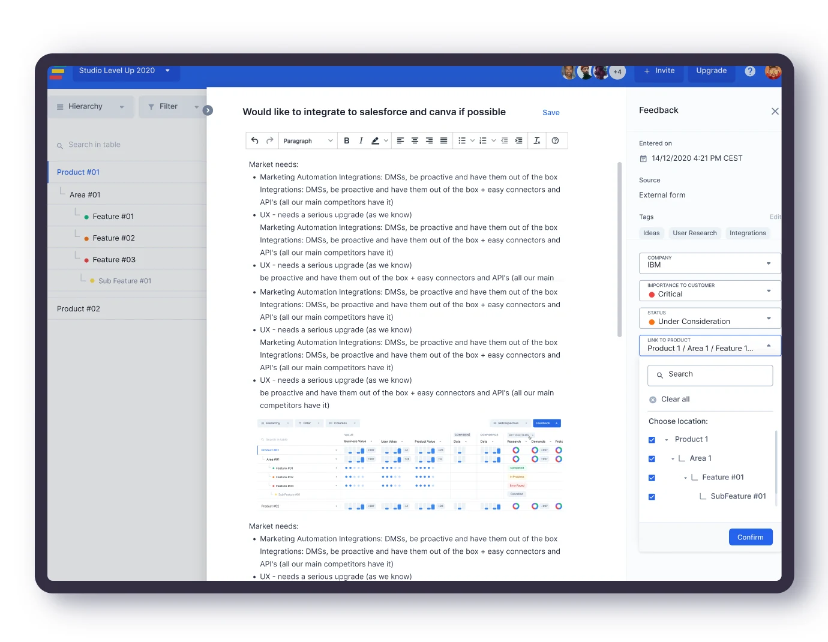Click the embedded table screenshot image
Viewport: 828px width, 642px height.
(x=410, y=464)
